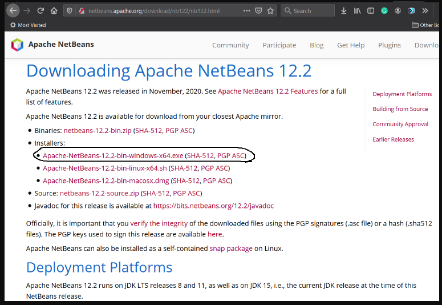Click the crossed-out padlock security icon
The height and width of the screenshot is (305, 442).
click(82, 11)
